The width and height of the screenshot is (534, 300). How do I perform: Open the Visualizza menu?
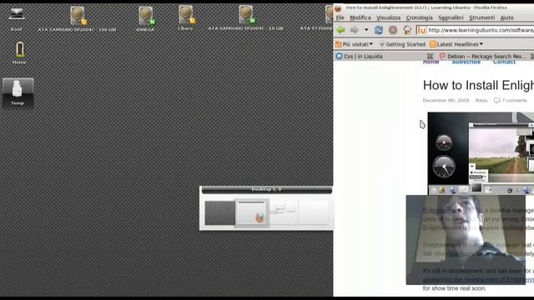pos(388,17)
